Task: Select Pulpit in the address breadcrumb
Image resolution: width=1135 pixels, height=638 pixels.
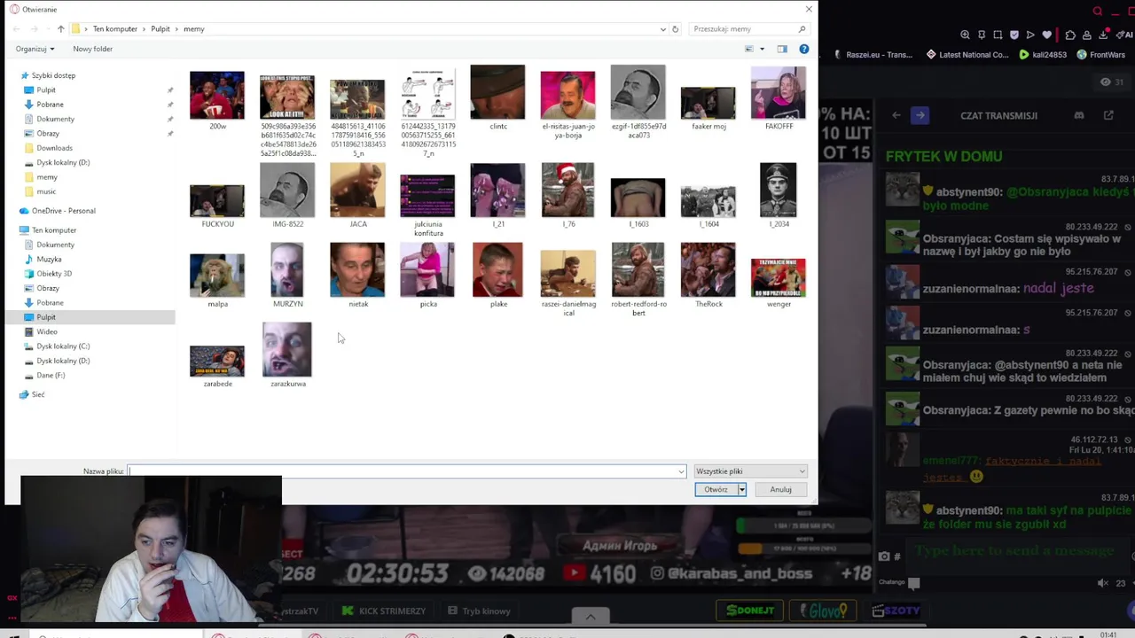Action: [160, 29]
